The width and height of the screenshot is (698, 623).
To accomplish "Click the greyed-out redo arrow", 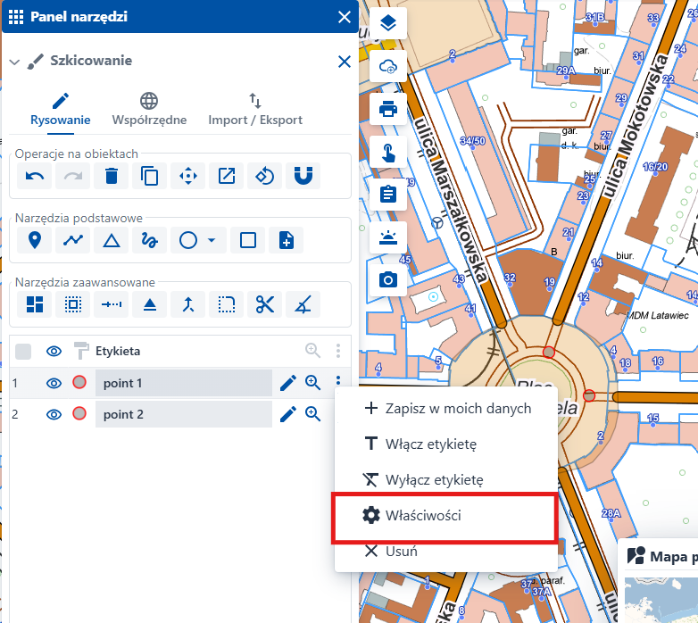I will 73,176.
